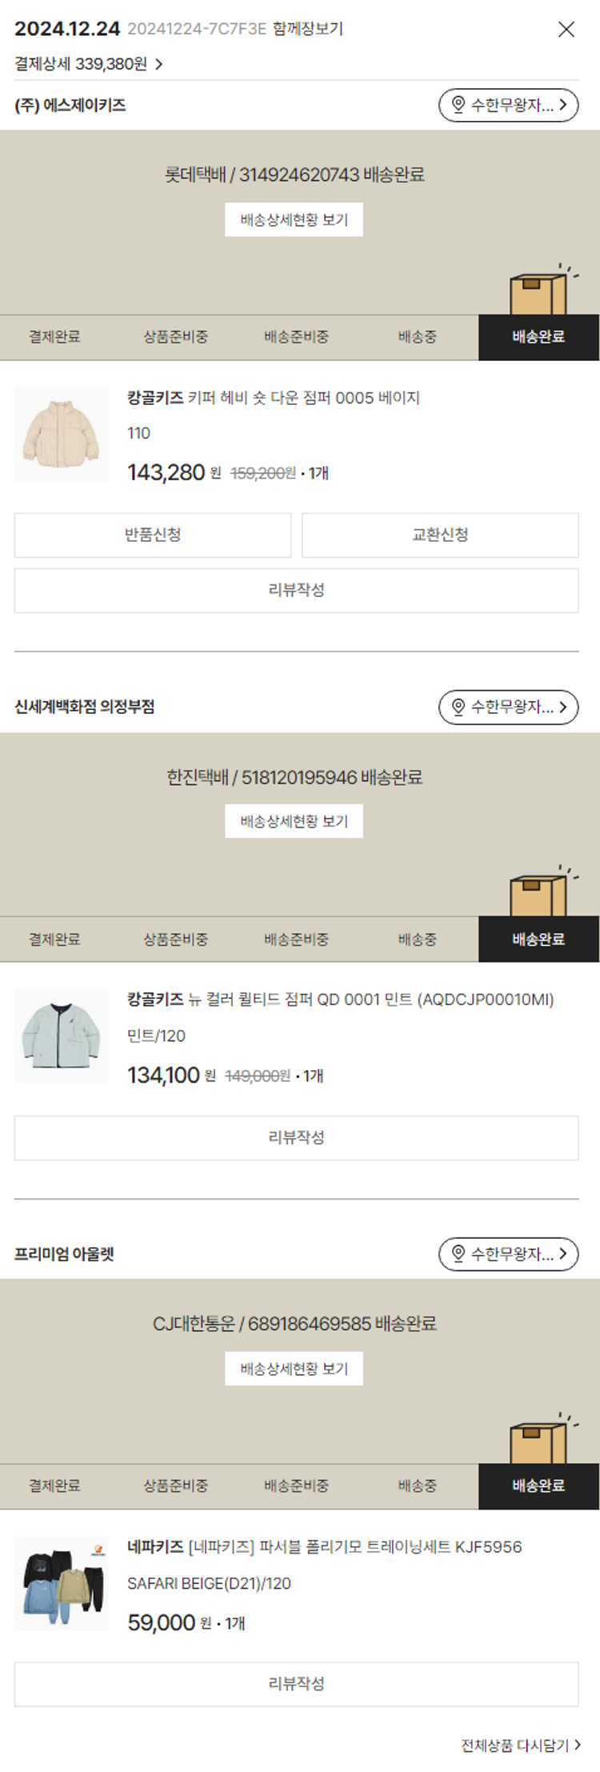This screenshot has height=1772, width=600.
Task: View 롯데택배 delivery tracking details
Action: 294,220
